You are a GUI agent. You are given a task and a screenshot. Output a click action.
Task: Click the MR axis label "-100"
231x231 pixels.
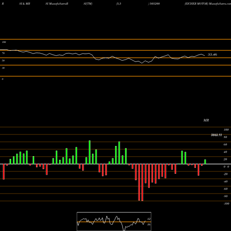point(226,204)
